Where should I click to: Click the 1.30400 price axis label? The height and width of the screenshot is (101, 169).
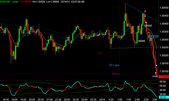point(164,24)
